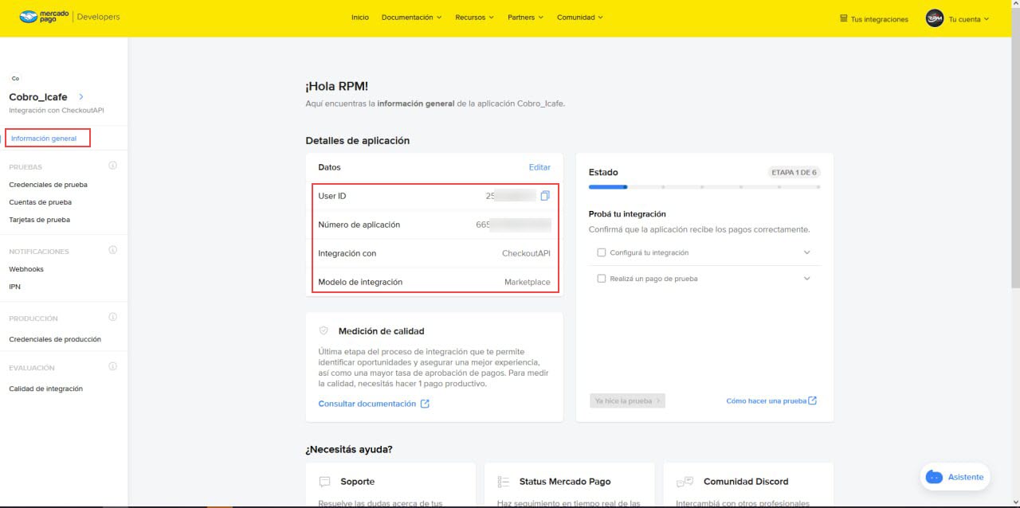This screenshot has height=508, width=1020.
Task: Click info icon next to PRUEBAS
Action: coord(112,166)
